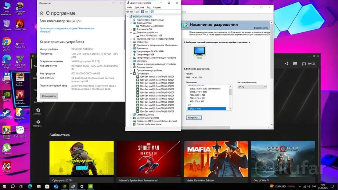Open Properties icon in Device Manager toolbar

[x=137, y=12]
